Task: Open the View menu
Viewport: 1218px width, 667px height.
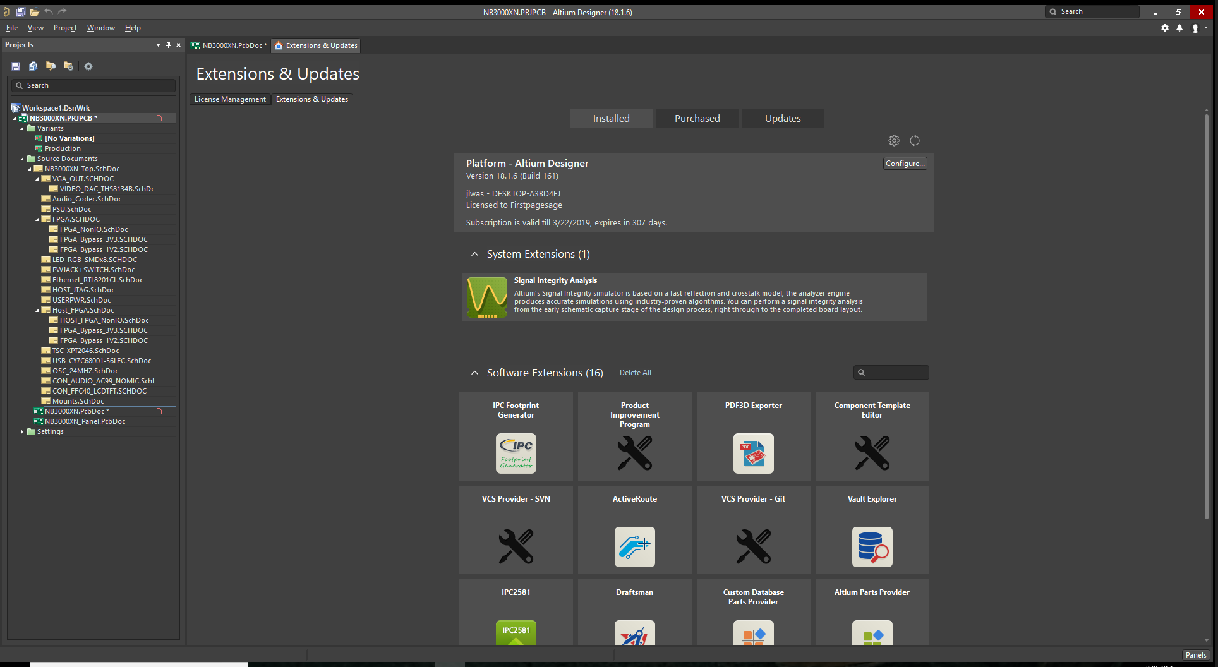Action: click(35, 28)
